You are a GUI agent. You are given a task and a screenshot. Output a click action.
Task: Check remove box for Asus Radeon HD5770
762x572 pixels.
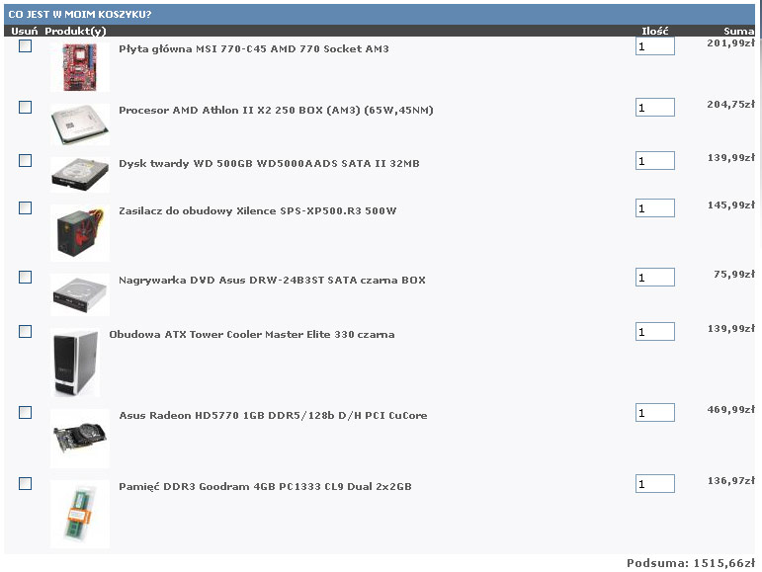point(26,413)
